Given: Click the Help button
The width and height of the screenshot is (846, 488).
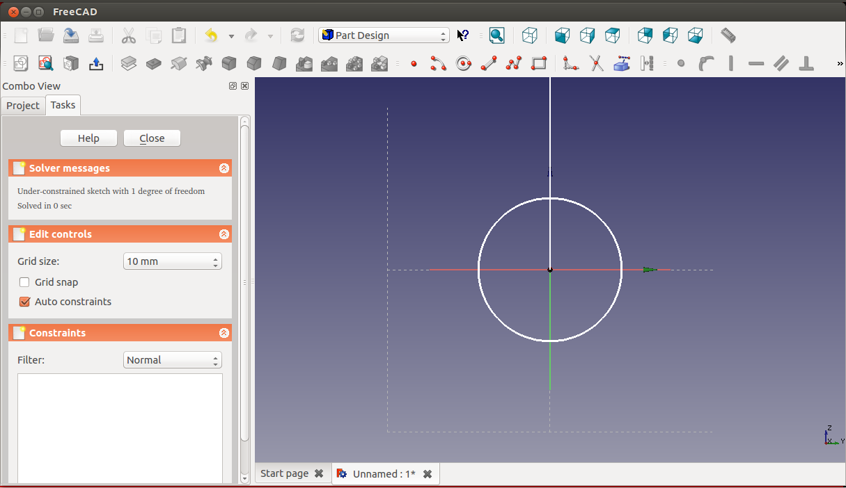Looking at the screenshot, I should coord(88,138).
